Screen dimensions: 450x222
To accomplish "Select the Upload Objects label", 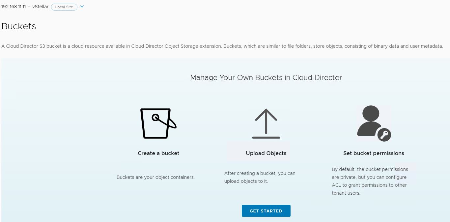I will [x=266, y=153].
